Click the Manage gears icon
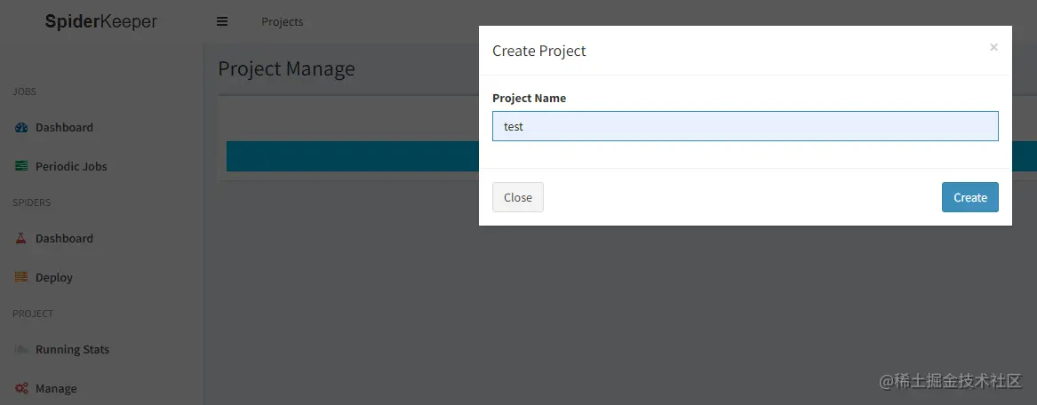Image resolution: width=1037 pixels, height=405 pixels. 21,389
